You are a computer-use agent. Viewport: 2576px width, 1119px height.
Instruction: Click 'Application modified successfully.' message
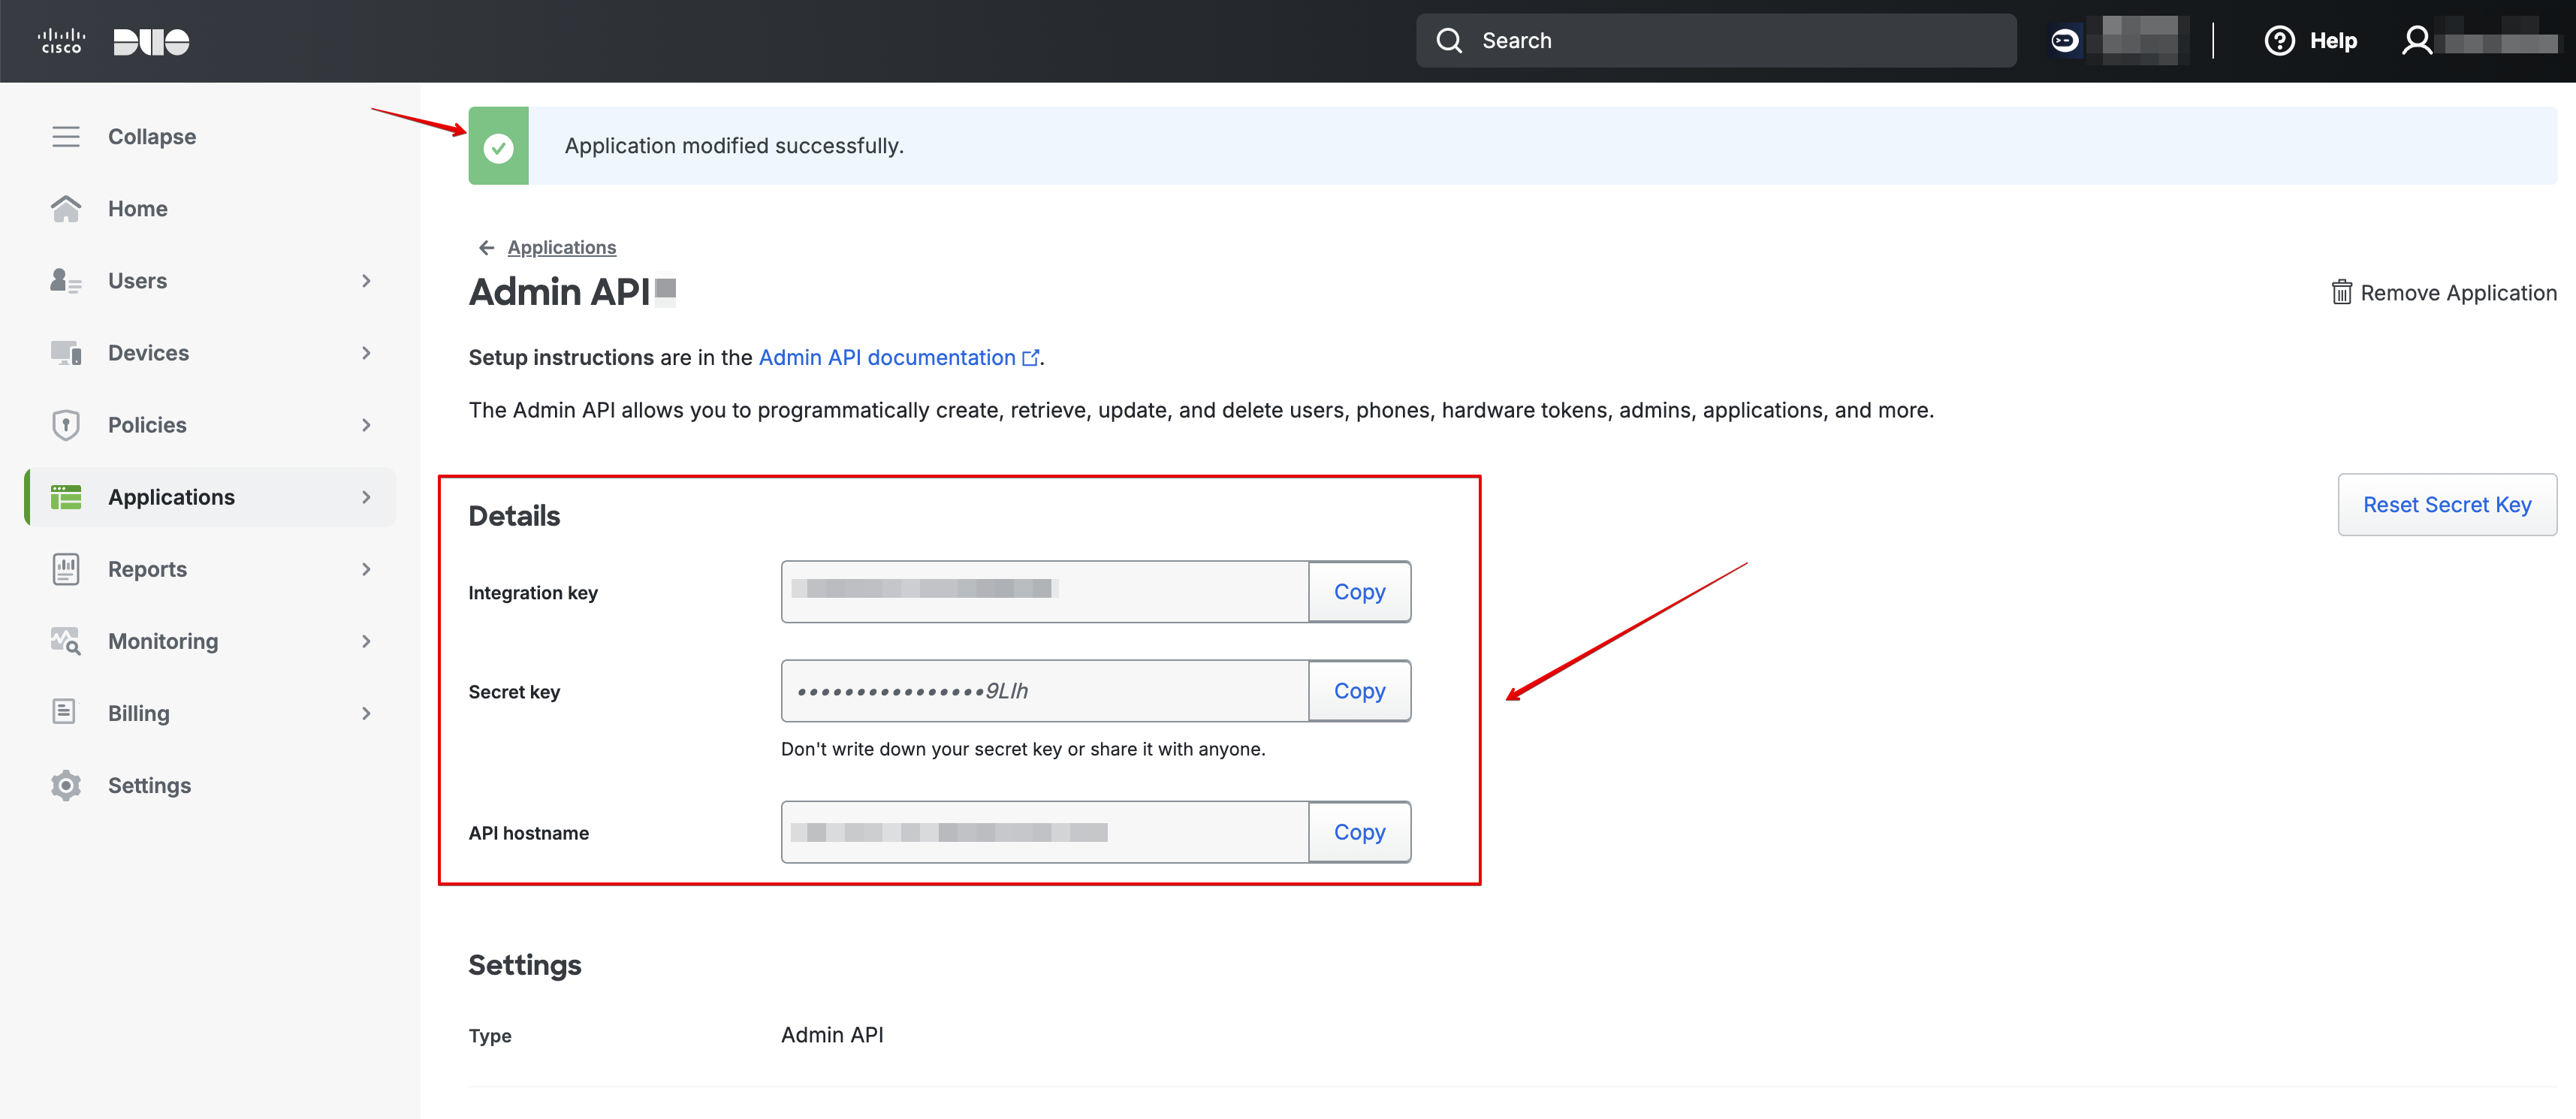(734, 146)
